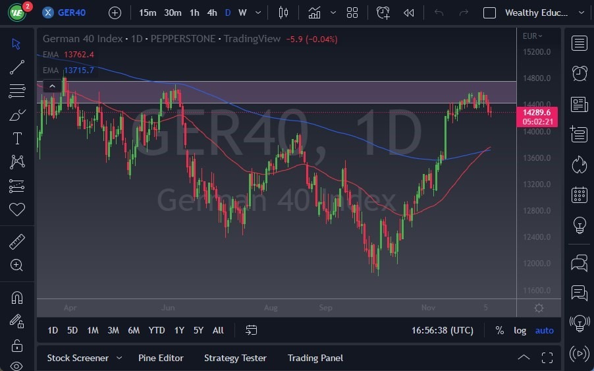Viewport: 594px width, 371px height.
Task: Expand the indicator templates dropdown arrow
Action: tap(333, 13)
